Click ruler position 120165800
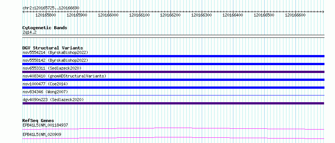335x143 pixels. [46, 15]
